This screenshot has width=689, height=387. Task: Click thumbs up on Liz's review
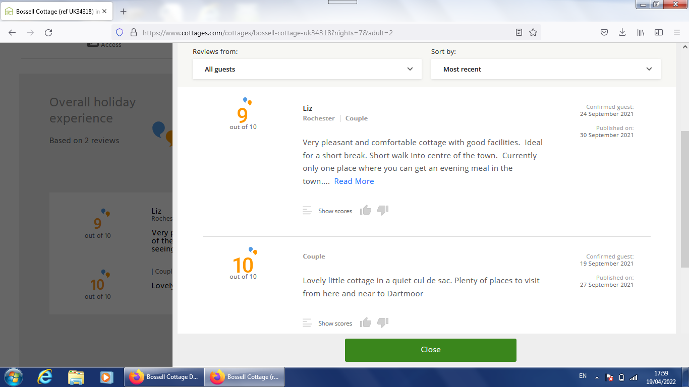[x=366, y=211]
